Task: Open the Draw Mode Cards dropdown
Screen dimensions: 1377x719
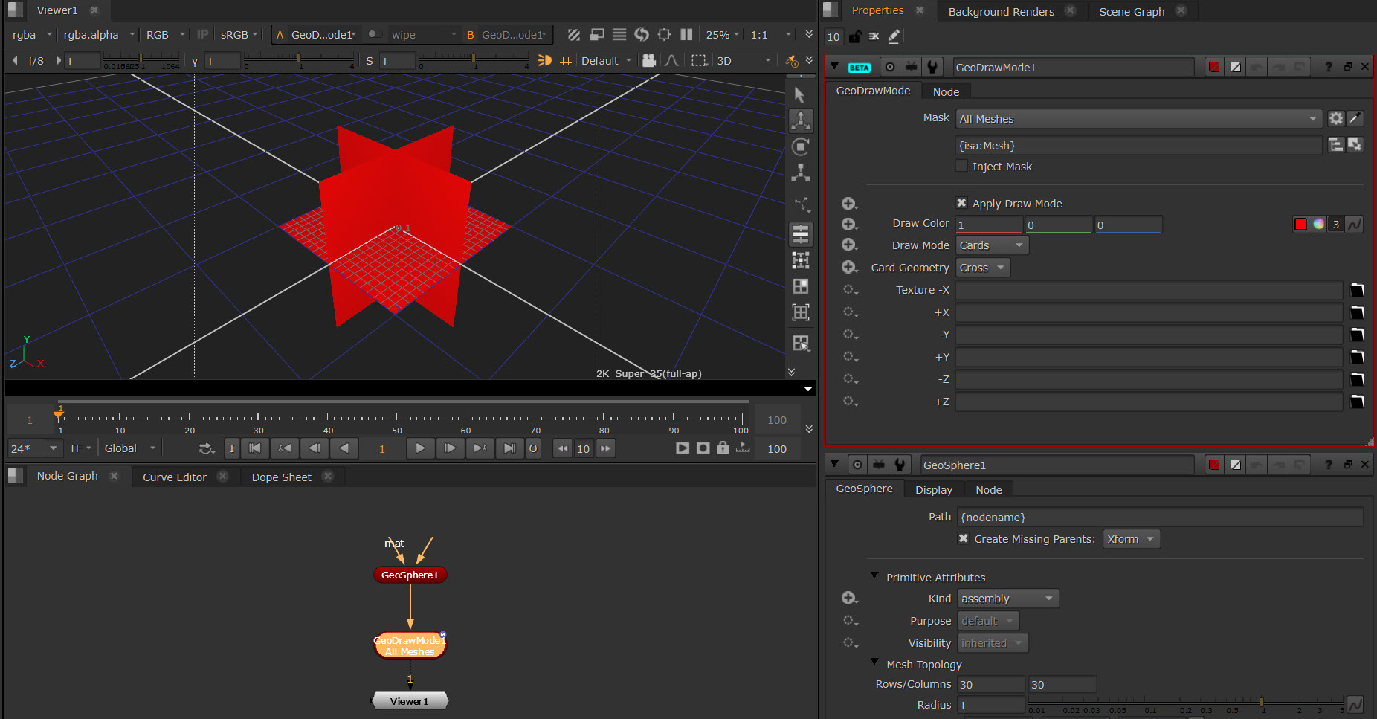Action: [x=992, y=245]
